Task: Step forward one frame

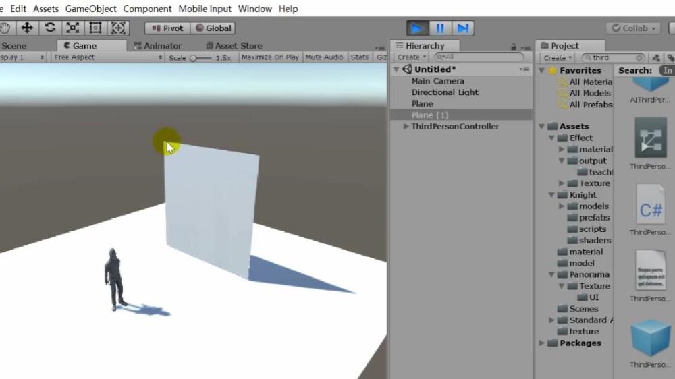Action: [463, 28]
